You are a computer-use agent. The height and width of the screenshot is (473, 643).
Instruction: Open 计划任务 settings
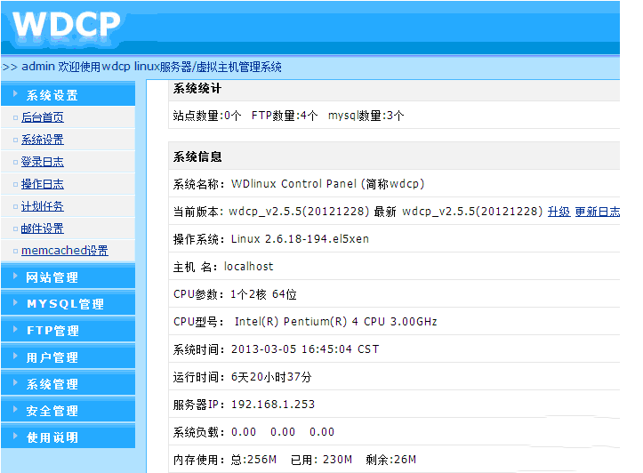coord(43,206)
